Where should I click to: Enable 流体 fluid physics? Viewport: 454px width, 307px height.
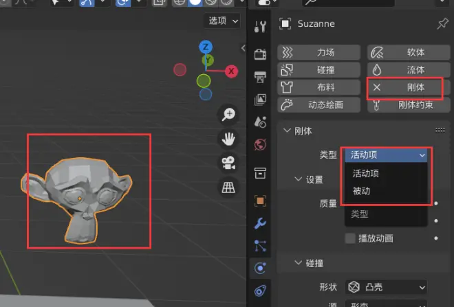pos(409,70)
